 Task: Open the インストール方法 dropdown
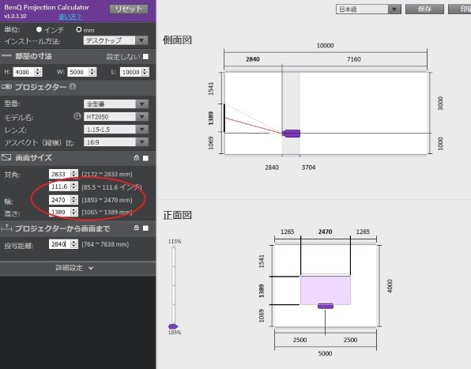[x=115, y=40]
